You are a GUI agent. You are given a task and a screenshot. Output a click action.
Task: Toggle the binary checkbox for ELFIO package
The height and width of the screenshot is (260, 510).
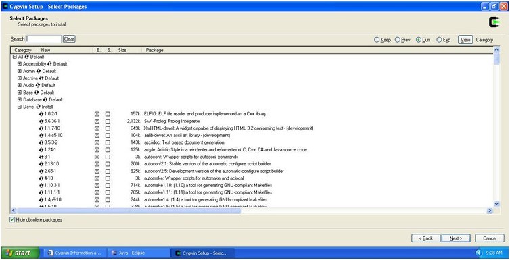coord(97,114)
